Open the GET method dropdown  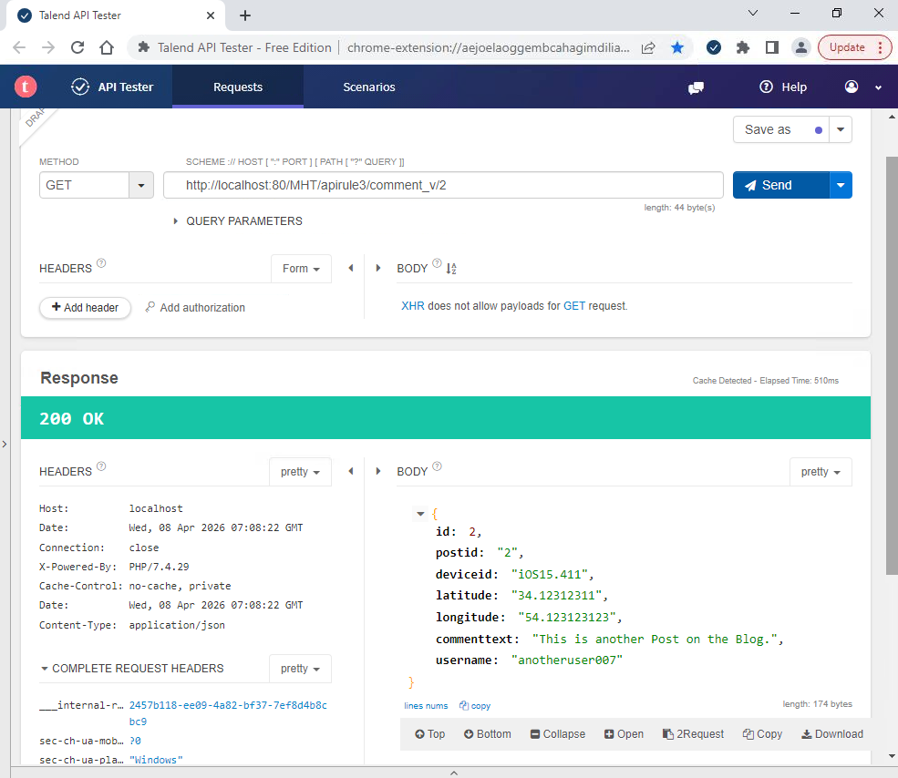pos(141,185)
